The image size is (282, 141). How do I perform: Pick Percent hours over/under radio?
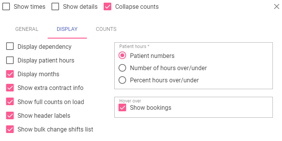pos(122,80)
